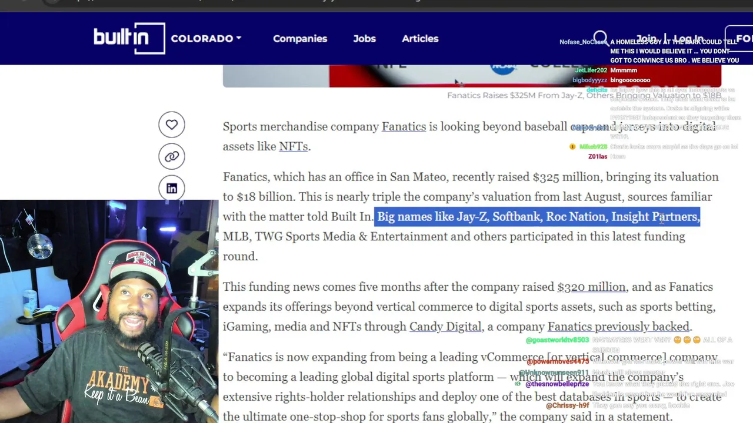
Task: Copy the article link with the chain icon
Action: (172, 156)
